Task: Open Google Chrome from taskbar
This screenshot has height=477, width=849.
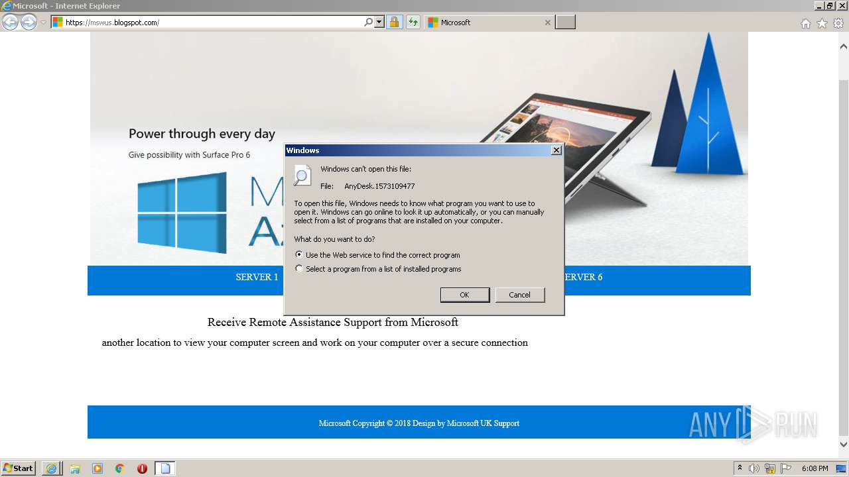Action: tap(120, 468)
